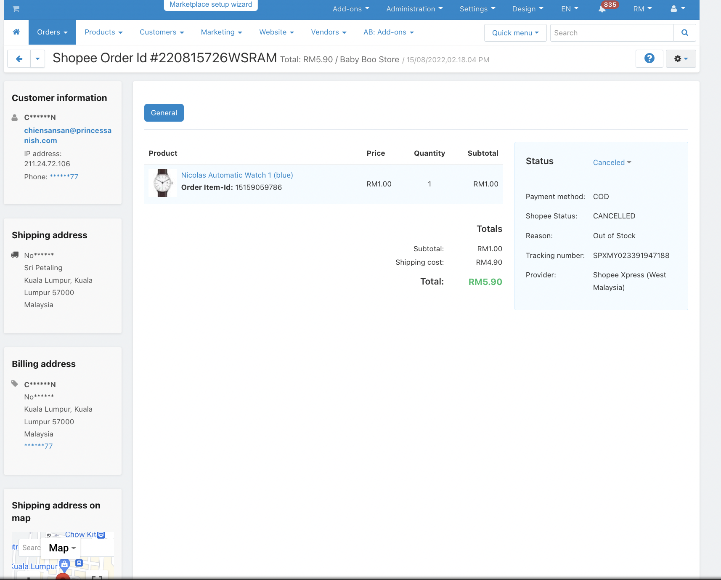Image resolution: width=721 pixels, height=580 pixels.
Task: Open the Nicolas Automatic Watch 1 product link
Action: point(237,175)
